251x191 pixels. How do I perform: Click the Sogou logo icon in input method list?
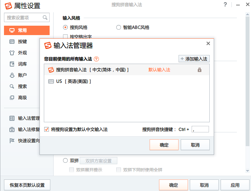(x=51, y=70)
